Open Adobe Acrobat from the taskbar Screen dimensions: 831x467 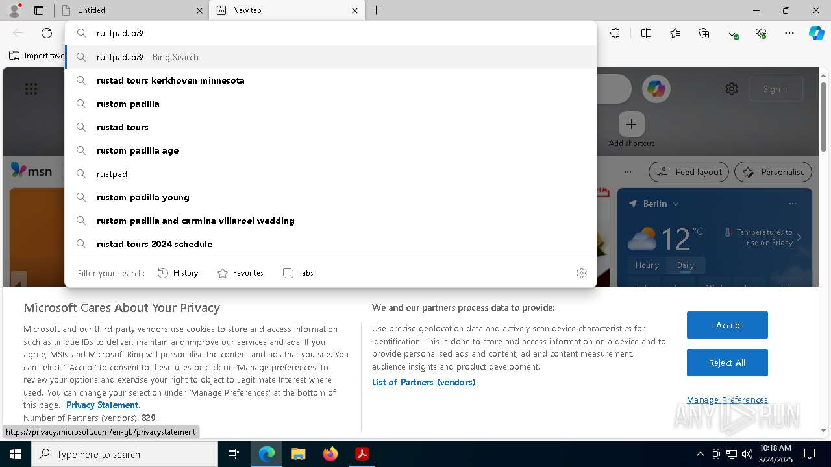pos(362,454)
